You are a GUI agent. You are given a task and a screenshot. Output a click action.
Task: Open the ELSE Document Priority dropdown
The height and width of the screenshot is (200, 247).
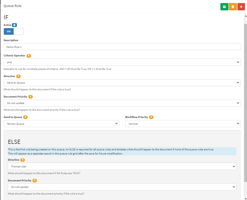point(122,187)
